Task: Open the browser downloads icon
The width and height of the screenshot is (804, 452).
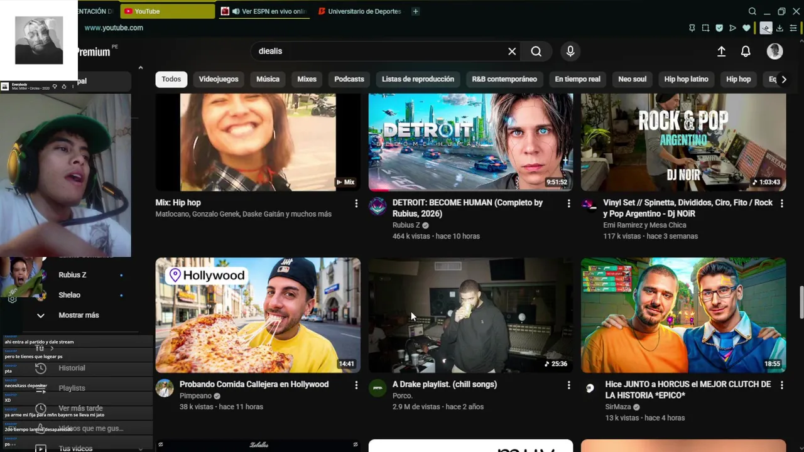Action: 780,28
